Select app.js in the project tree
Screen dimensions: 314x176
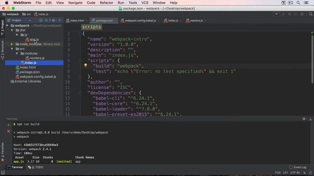click(x=32, y=40)
